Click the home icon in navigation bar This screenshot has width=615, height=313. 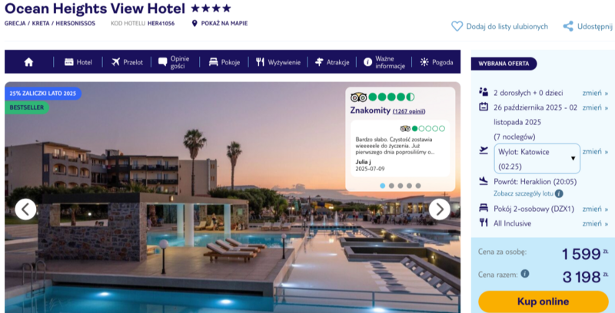(x=28, y=62)
